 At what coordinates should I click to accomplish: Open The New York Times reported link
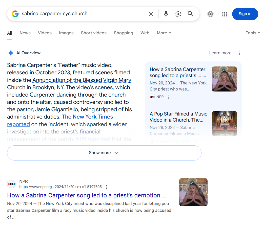tap(87, 117)
